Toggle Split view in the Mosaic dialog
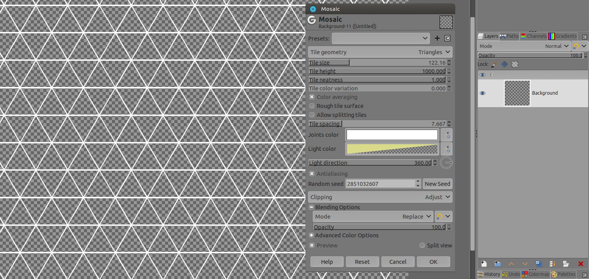This screenshot has width=589, height=279. [x=422, y=245]
